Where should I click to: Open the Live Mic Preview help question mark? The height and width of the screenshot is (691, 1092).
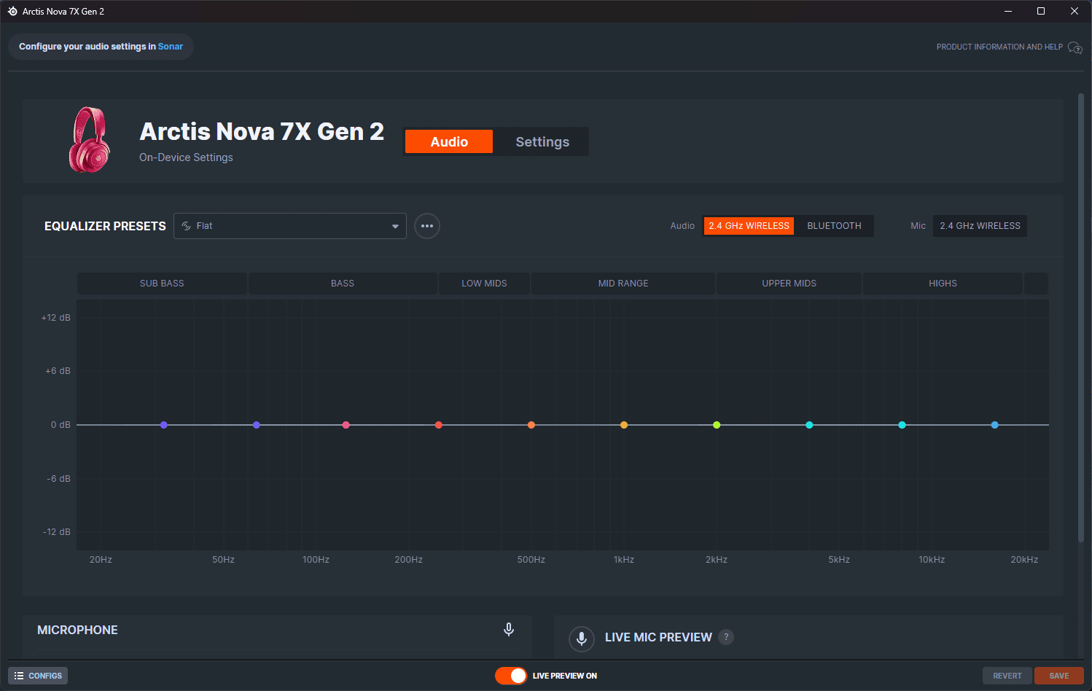(x=726, y=637)
